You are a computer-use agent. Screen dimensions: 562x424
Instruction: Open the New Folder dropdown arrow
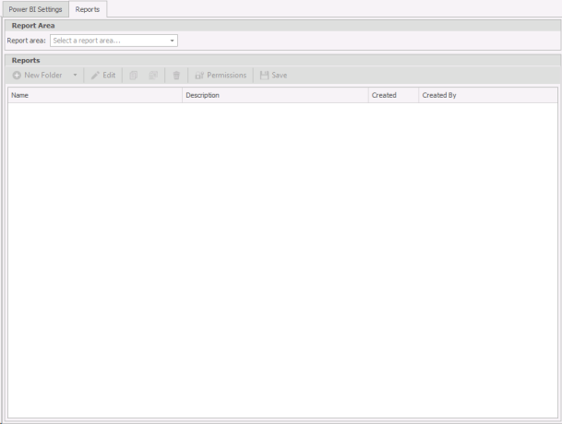[75, 75]
